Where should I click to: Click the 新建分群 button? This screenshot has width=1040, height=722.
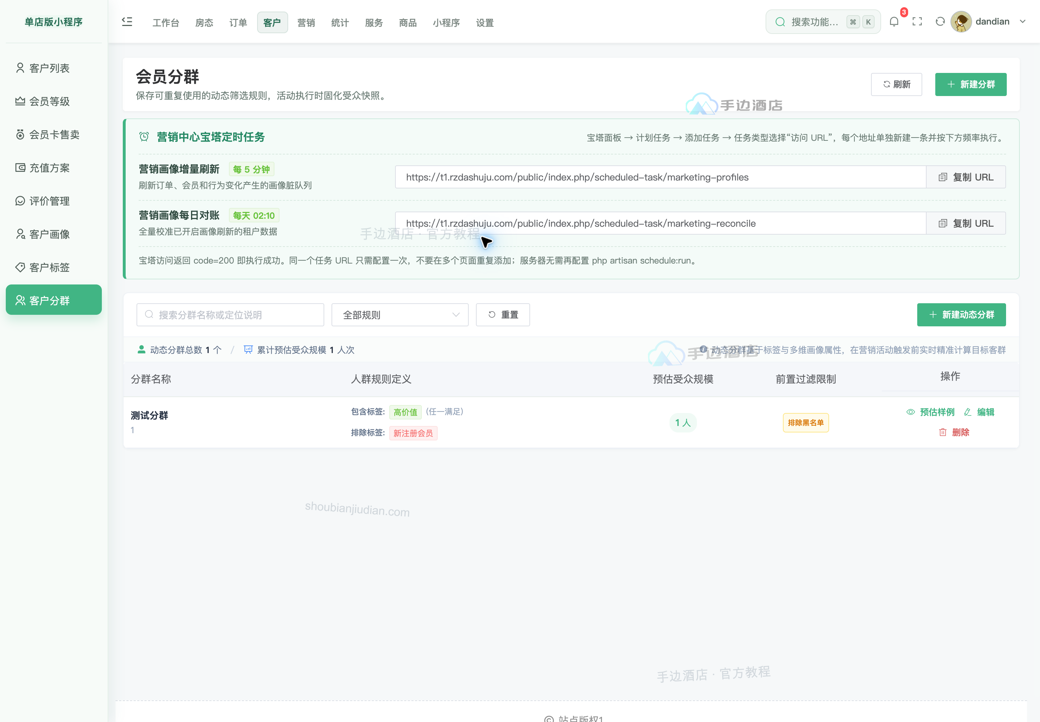tap(971, 84)
